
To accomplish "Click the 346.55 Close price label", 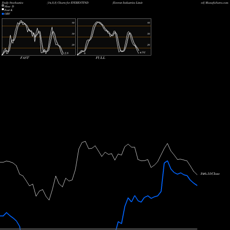I will (210, 174).
